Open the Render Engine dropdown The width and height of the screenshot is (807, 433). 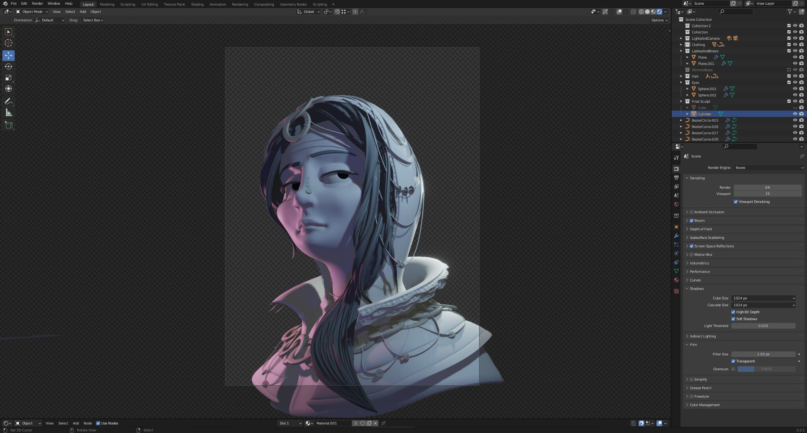pos(769,168)
